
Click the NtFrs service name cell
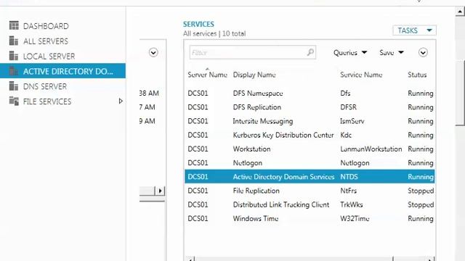click(x=349, y=191)
